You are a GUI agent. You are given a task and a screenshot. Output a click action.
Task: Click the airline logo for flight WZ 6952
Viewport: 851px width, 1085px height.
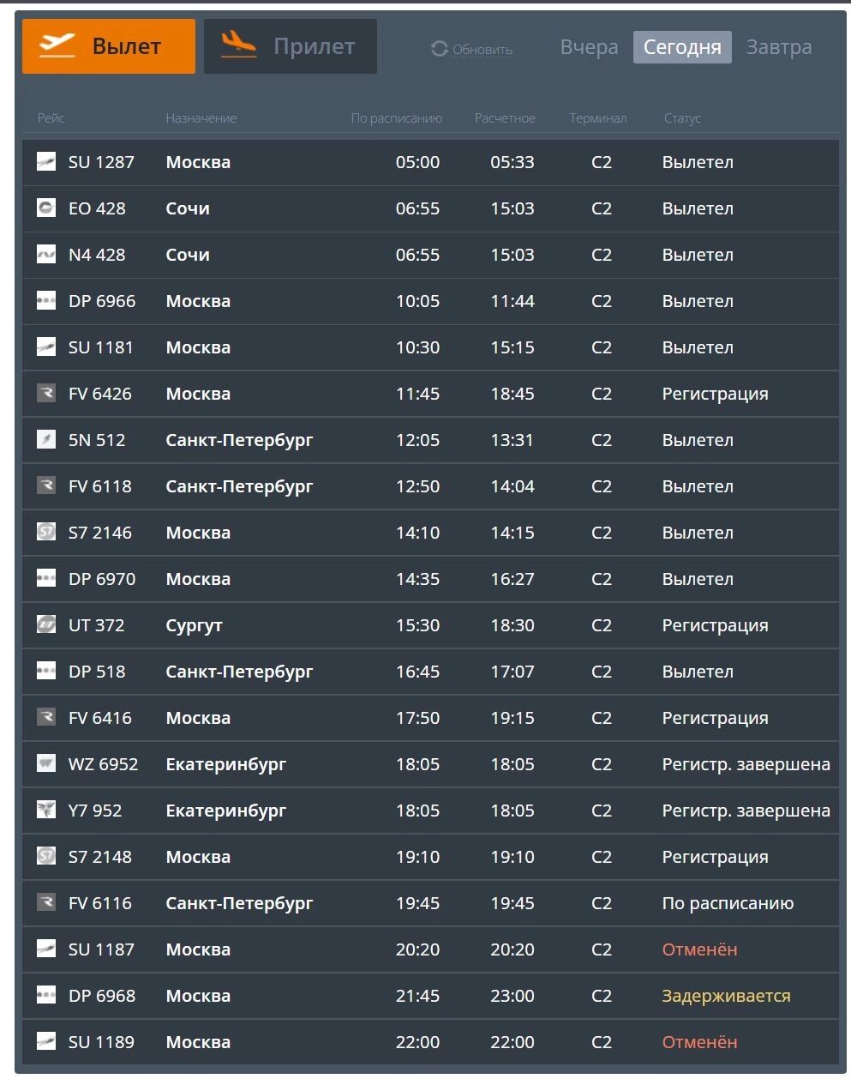pyautogui.click(x=46, y=763)
